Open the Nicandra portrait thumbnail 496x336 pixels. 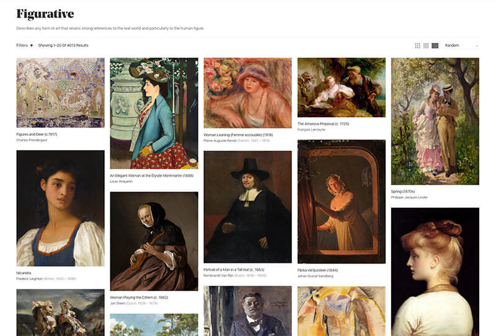tap(60, 208)
